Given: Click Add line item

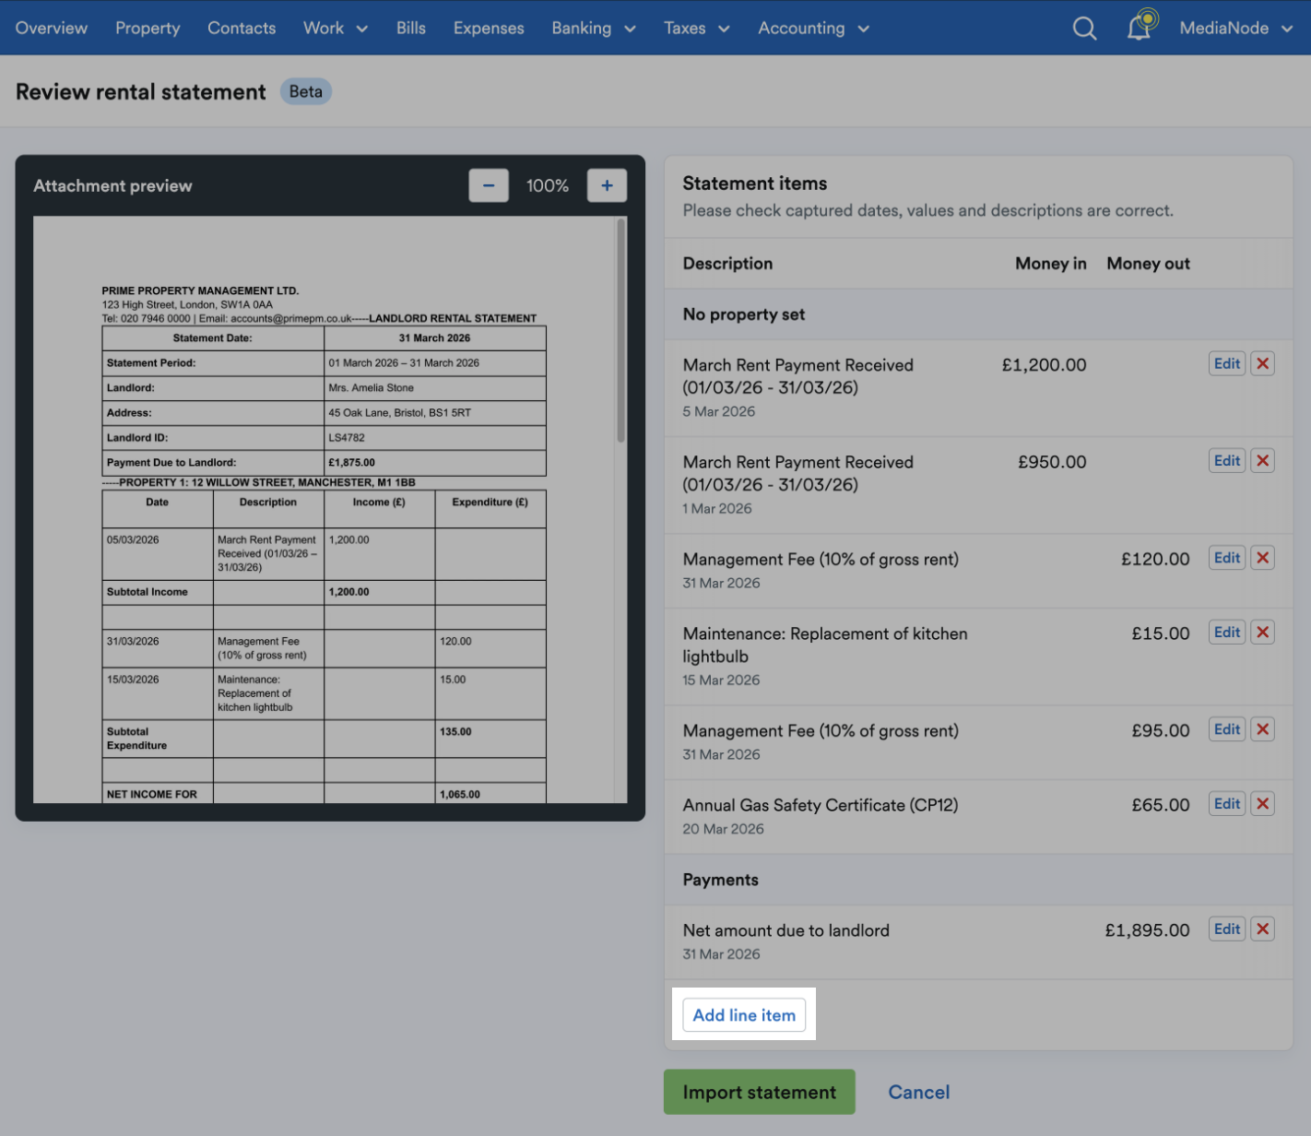Looking at the screenshot, I should (744, 1015).
